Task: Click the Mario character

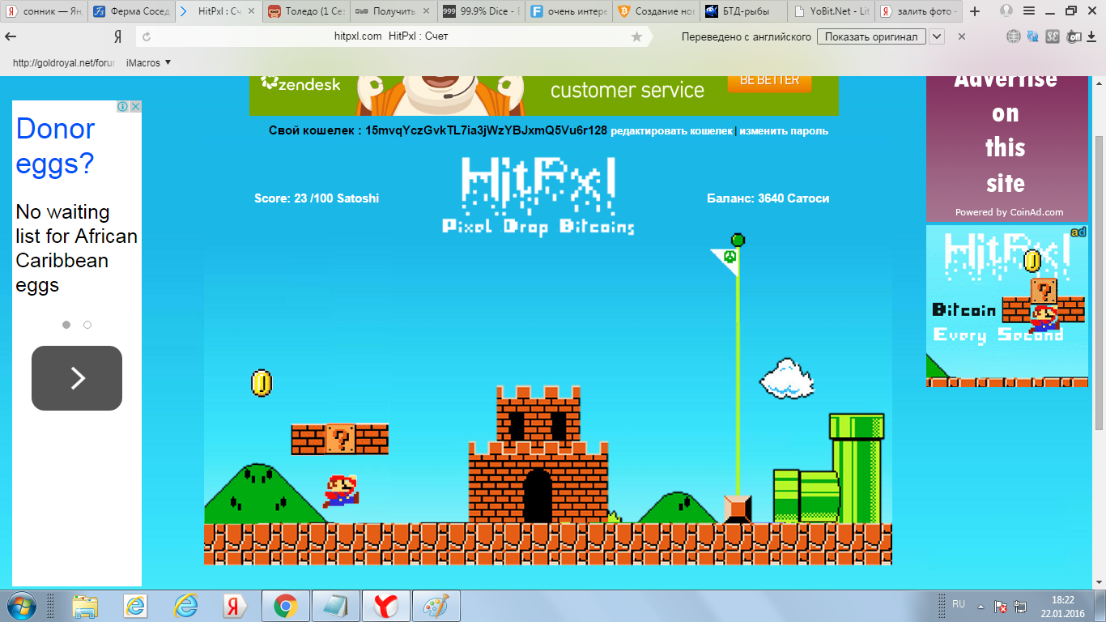Action: [x=342, y=491]
